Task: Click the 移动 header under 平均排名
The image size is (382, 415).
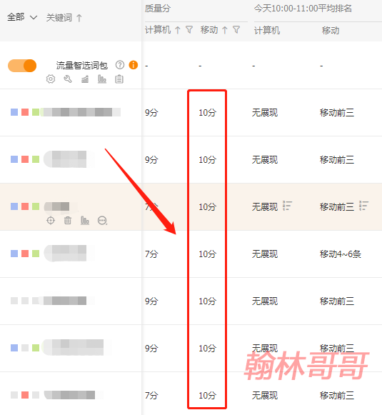Action: click(331, 31)
